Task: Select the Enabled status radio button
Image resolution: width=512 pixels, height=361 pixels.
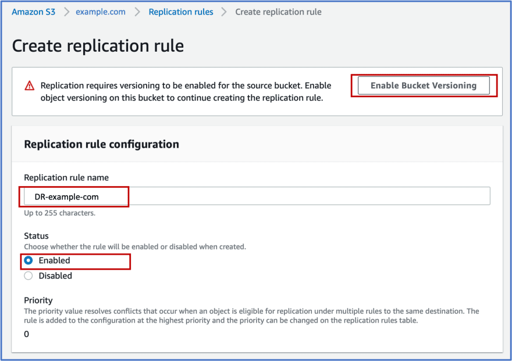Action: click(29, 260)
